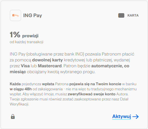
Task: Select the ING Pay heading text
Action: coord(33,15)
